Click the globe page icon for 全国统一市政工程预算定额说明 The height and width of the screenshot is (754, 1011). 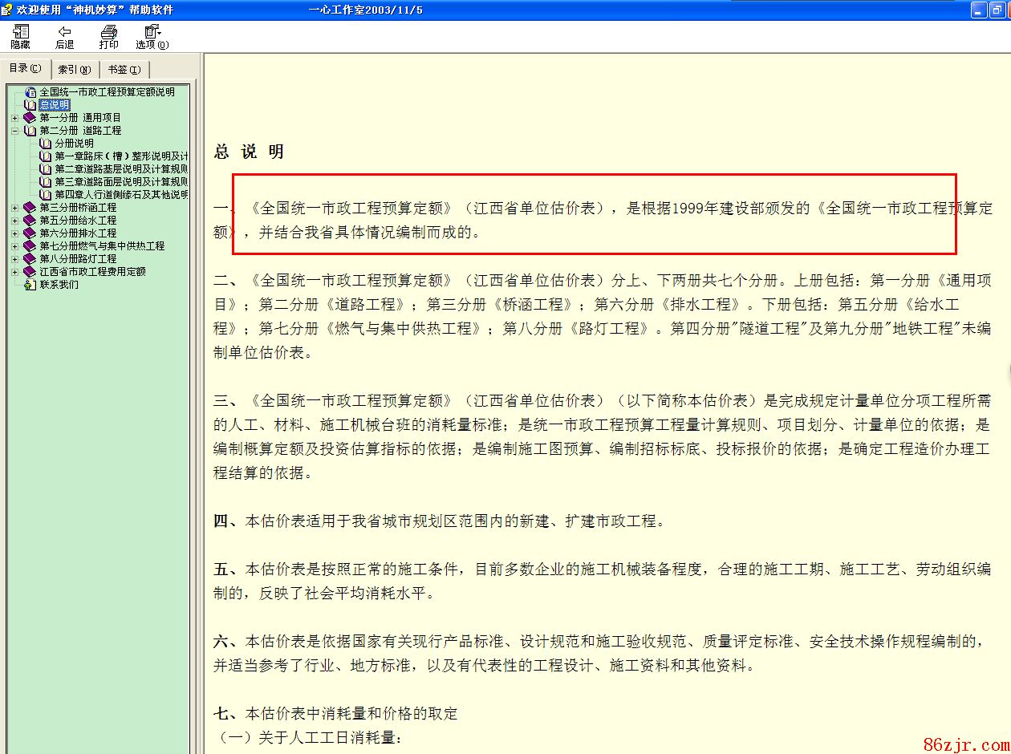tap(30, 92)
